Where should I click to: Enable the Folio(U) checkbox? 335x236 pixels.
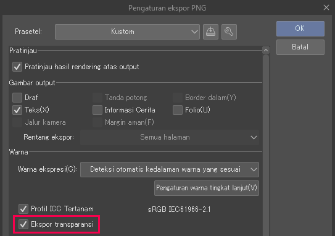pyautogui.click(x=178, y=110)
